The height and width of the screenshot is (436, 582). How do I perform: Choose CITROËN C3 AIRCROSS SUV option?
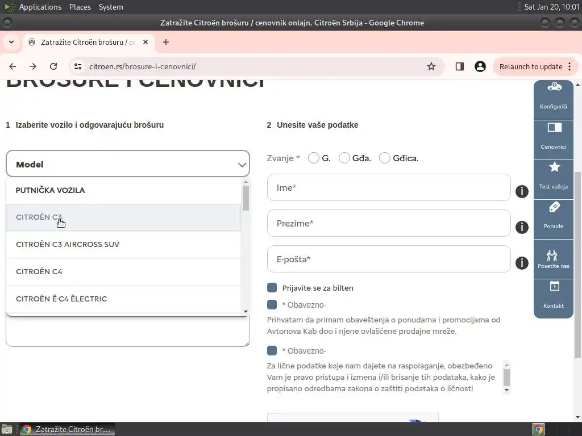pyautogui.click(x=123, y=244)
